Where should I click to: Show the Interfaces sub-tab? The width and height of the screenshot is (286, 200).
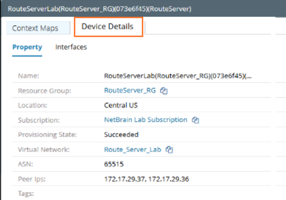(x=71, y=47)
